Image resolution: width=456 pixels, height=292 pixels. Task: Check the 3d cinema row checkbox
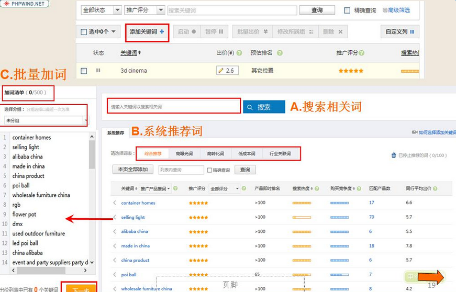coord(84,71)
